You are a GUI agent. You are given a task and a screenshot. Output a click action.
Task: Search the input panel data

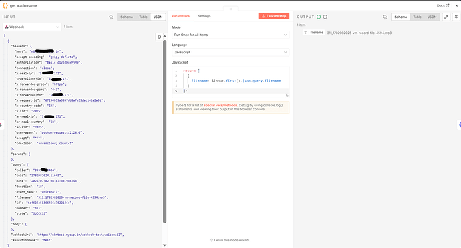tap(111, 17)
